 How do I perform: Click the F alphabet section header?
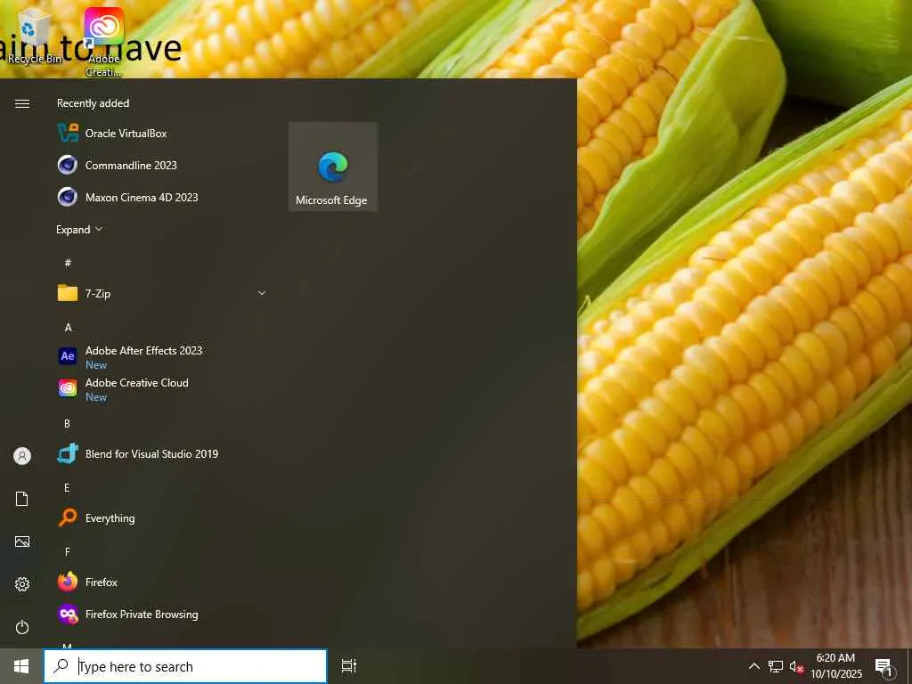coord(68,551)
